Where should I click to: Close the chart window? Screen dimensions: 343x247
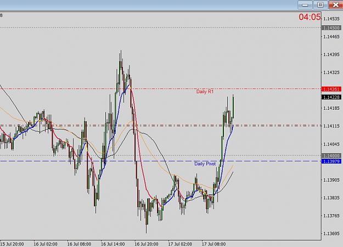336,5
